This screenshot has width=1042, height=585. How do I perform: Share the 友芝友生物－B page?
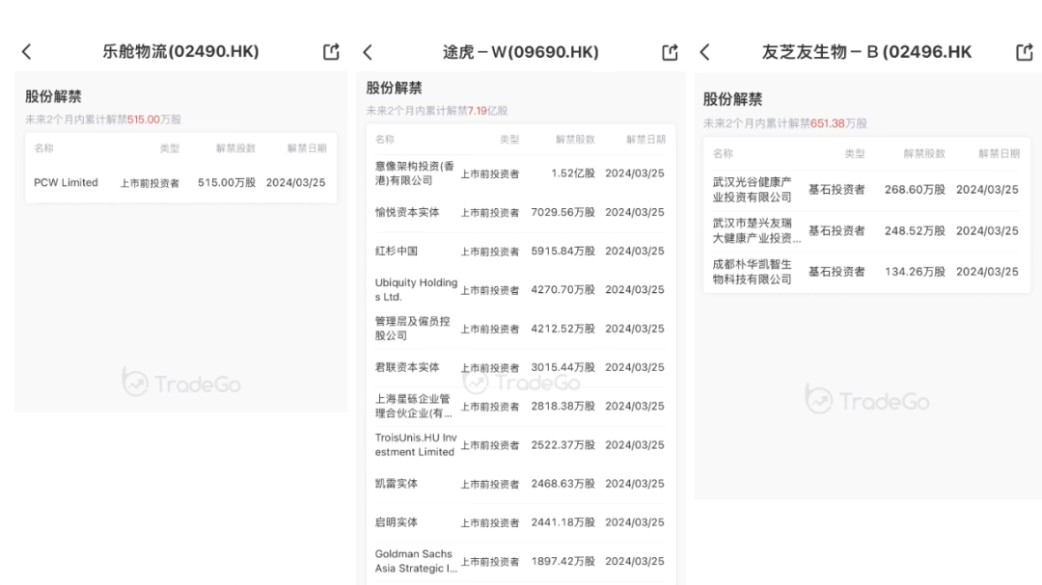tap(1025, 52)
